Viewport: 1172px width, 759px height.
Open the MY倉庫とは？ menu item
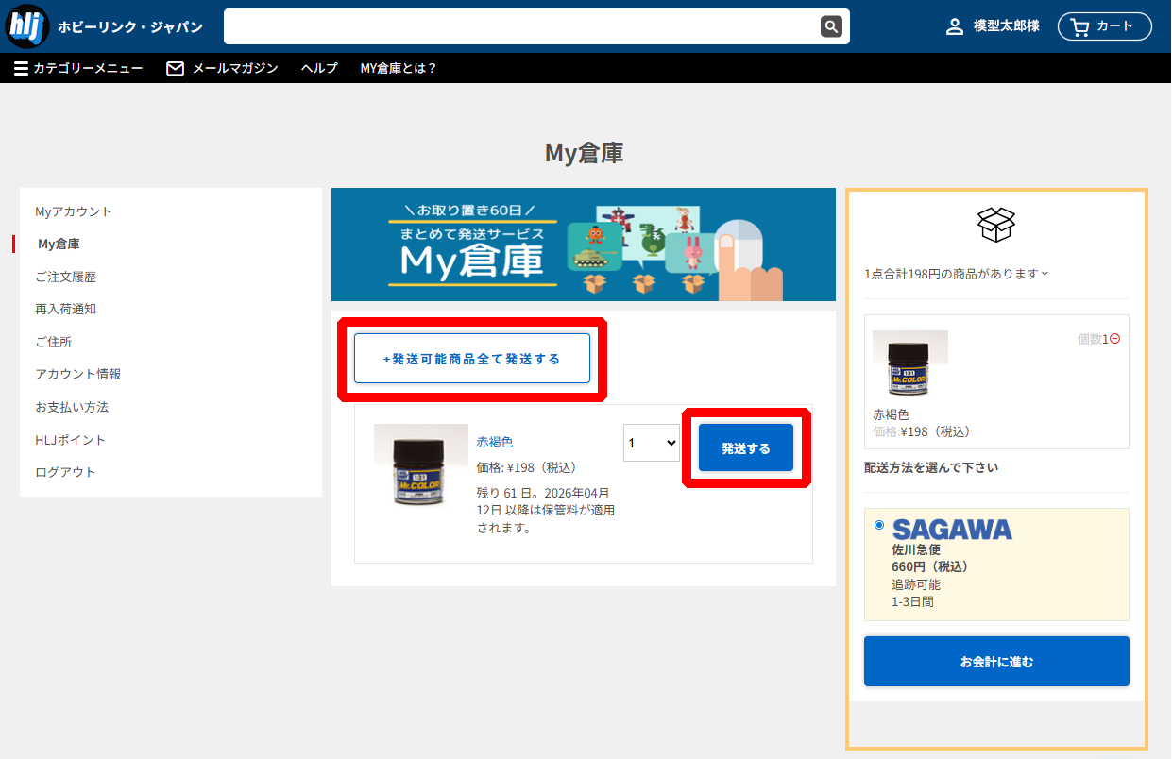point(398,67)
